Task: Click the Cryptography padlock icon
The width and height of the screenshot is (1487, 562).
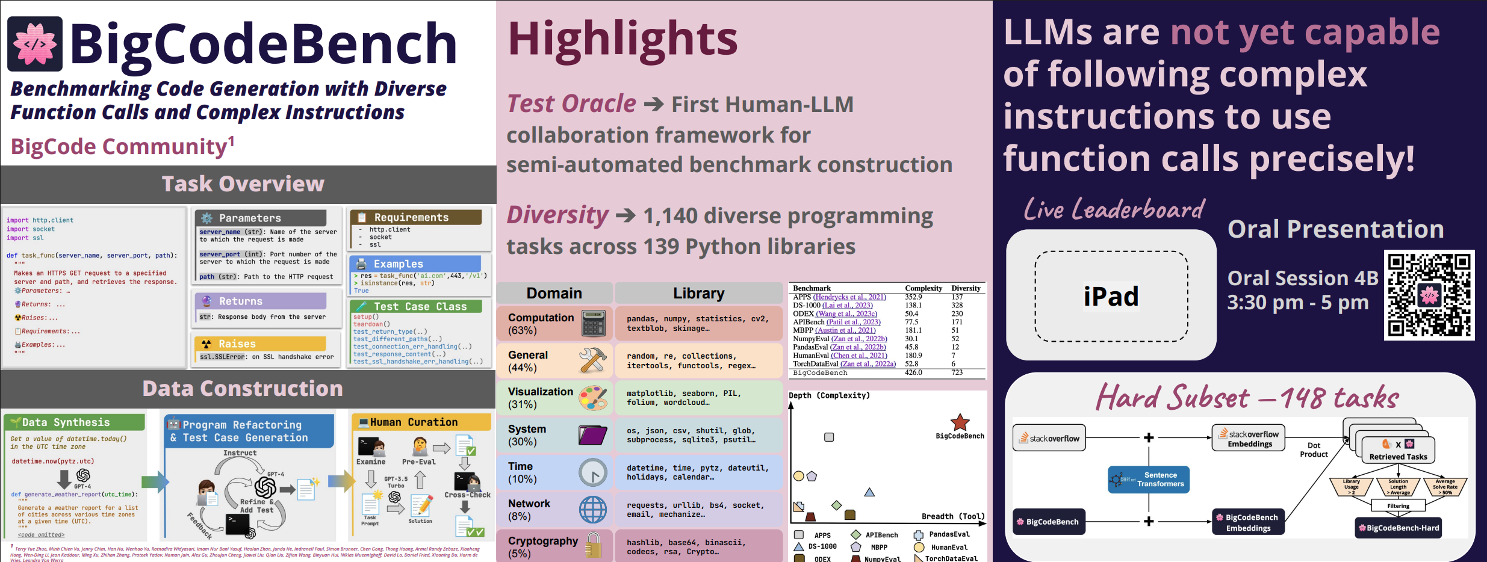Action: pyautogui.click(x=593, y=545)
